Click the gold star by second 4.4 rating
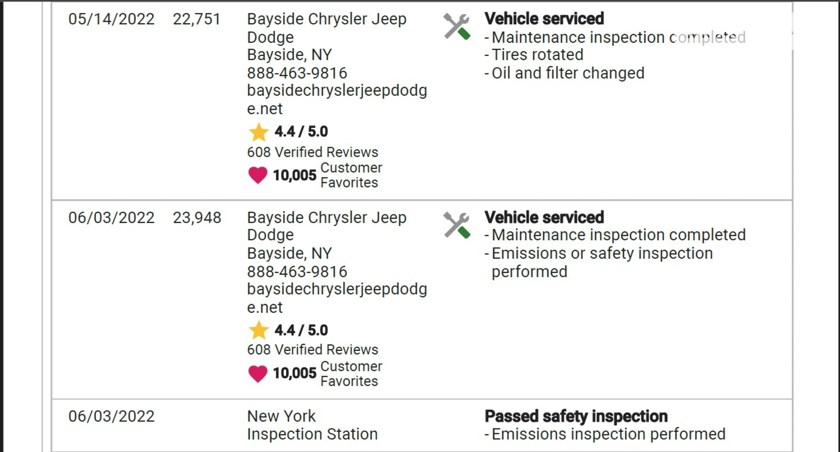This screenshot has width=840, height=452. tap(259, 330)
